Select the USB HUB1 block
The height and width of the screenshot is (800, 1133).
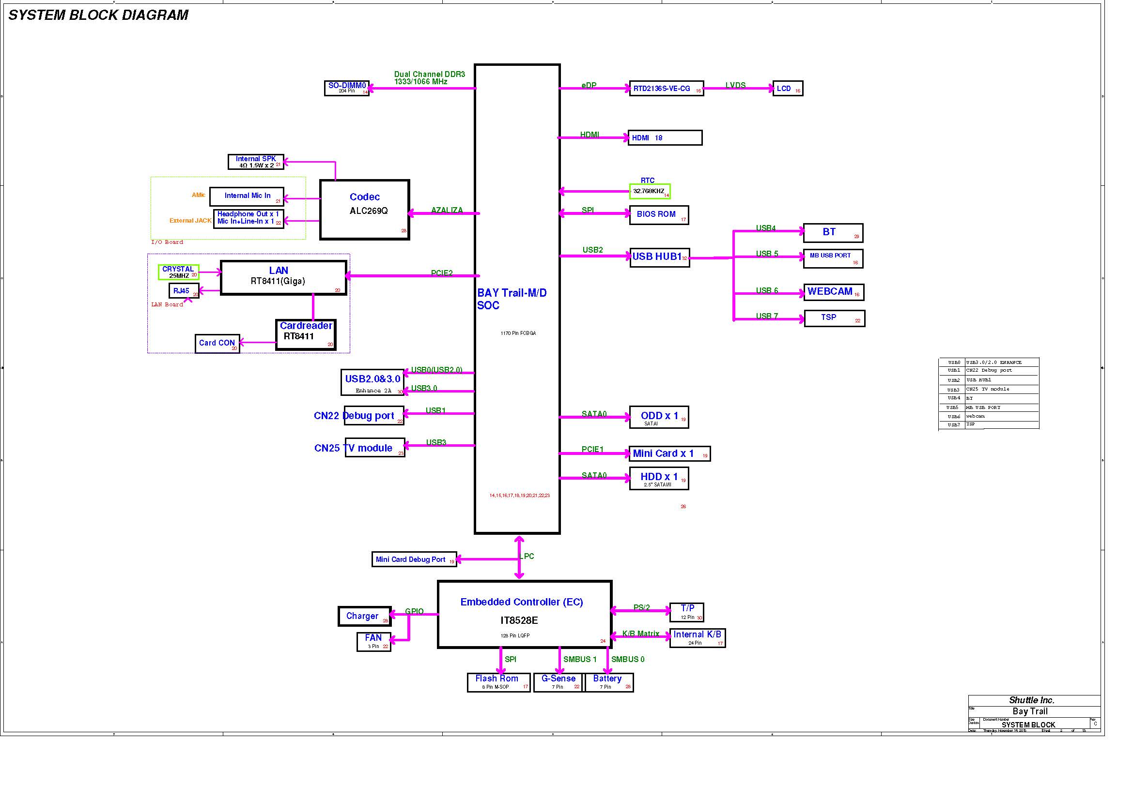tap(659, 257)
